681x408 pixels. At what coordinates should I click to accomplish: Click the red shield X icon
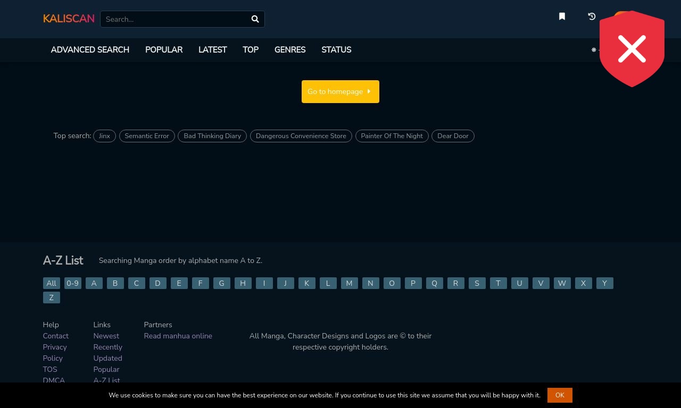tap(632, 49)
